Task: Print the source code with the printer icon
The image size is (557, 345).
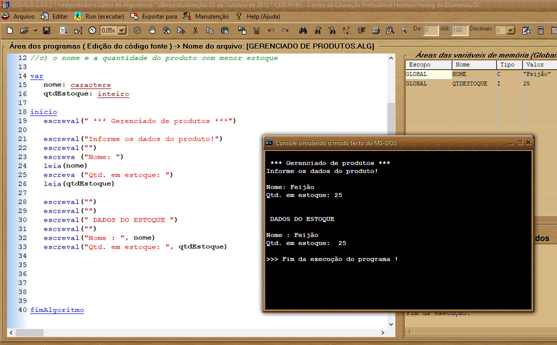Action: (376, 30)
